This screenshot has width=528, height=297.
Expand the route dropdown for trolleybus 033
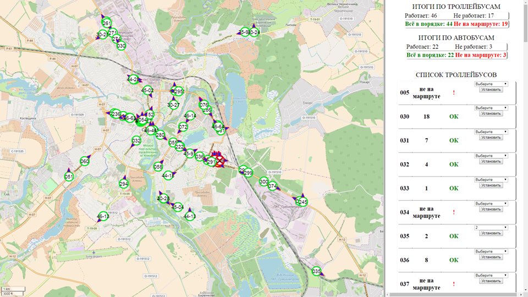491,179
